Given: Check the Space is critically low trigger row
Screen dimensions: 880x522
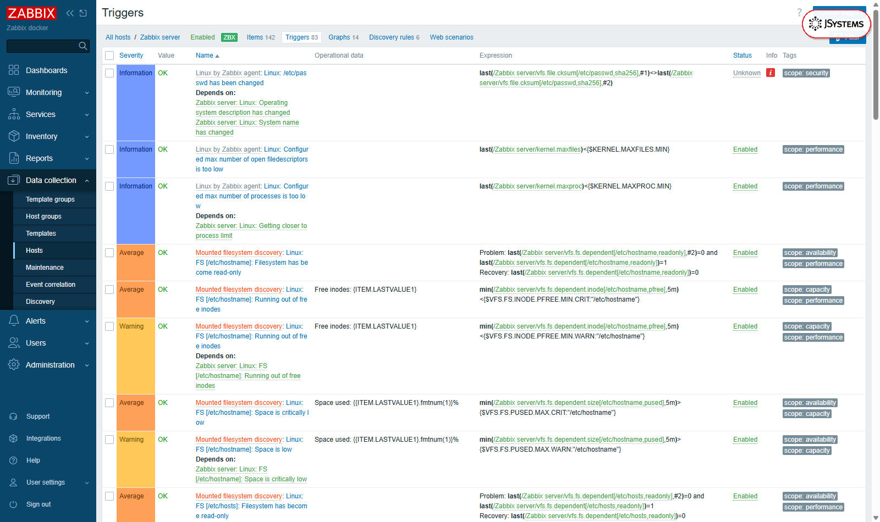Looking at the screenshot, I should click(109, 403).
